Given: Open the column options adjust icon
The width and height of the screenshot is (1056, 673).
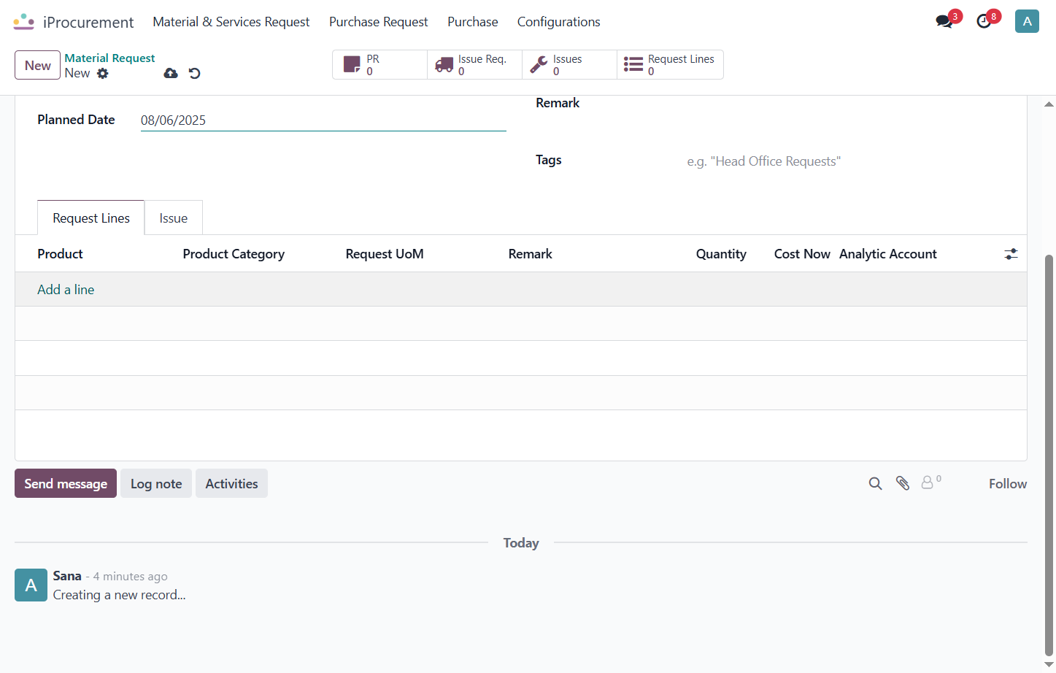Looking at the screenshot, I should [x=1011, y=254].
